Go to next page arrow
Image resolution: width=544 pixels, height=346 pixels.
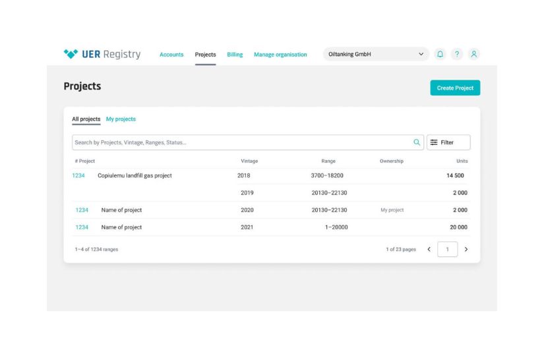coord(466,249)
